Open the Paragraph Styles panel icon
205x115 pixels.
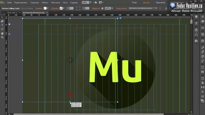(x=202, y=52)
